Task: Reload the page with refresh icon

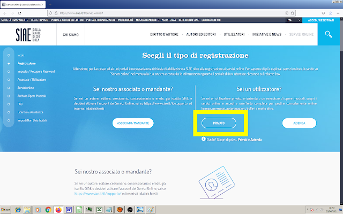Action: [19, 13]
